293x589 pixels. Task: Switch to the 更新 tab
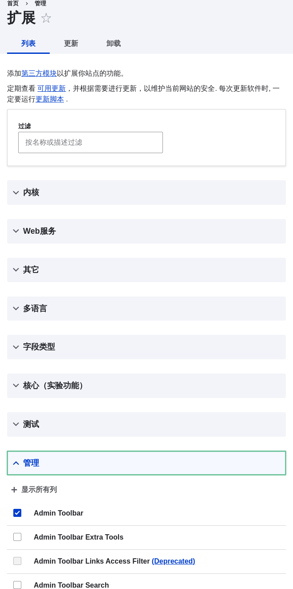71,44
